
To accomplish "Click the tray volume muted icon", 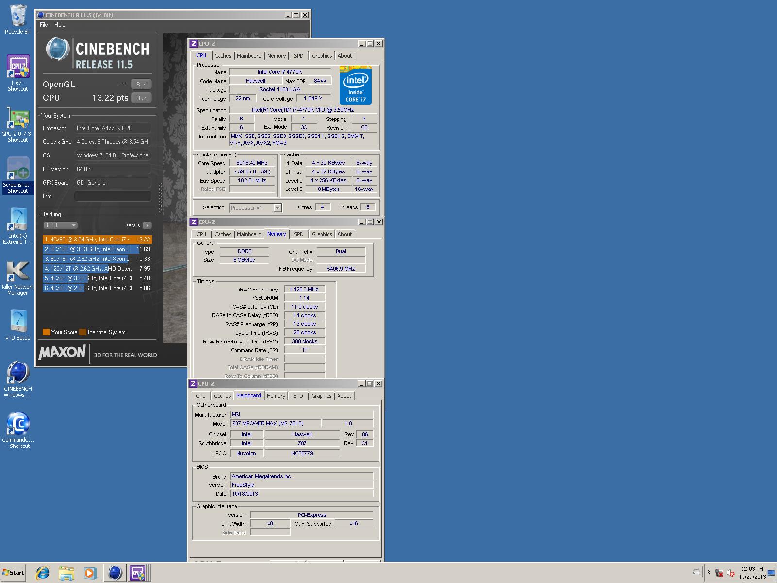I will (731, 574).
